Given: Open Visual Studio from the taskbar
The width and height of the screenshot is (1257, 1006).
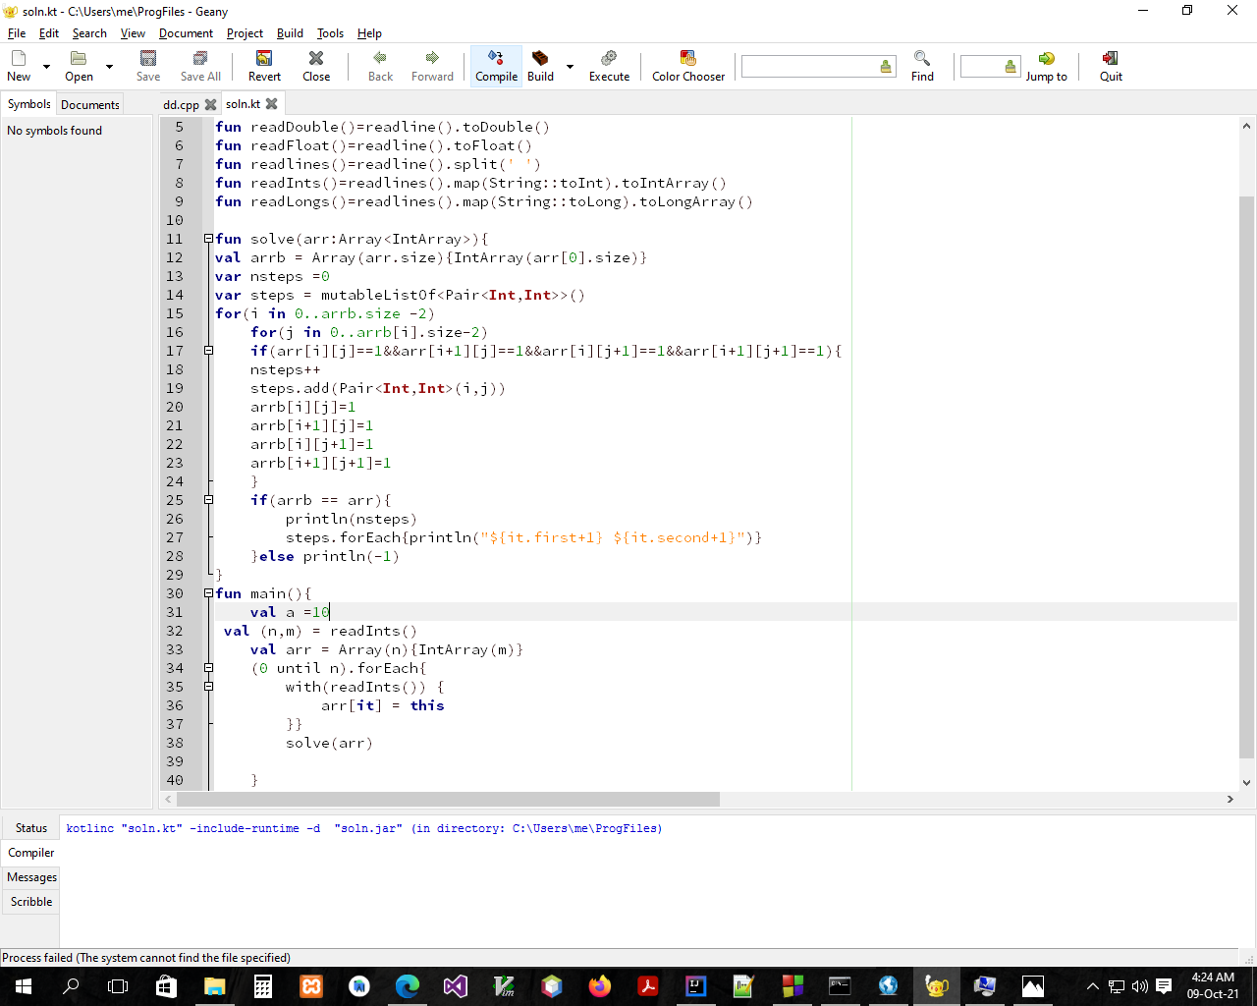Looking at the screenshot, I should 455,986.
